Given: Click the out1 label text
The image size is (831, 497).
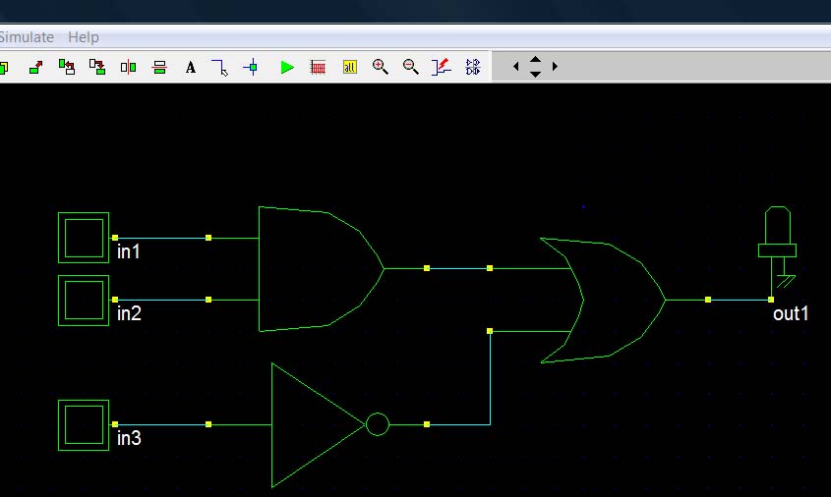Looking at the screenshot, I should coord(791,314).
